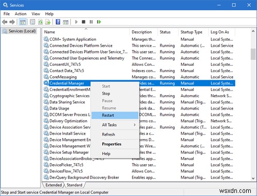Viewport: 257px width, 196px height.
Task: Click the toolbar Properties sheet icon
Action: [32, 22]
